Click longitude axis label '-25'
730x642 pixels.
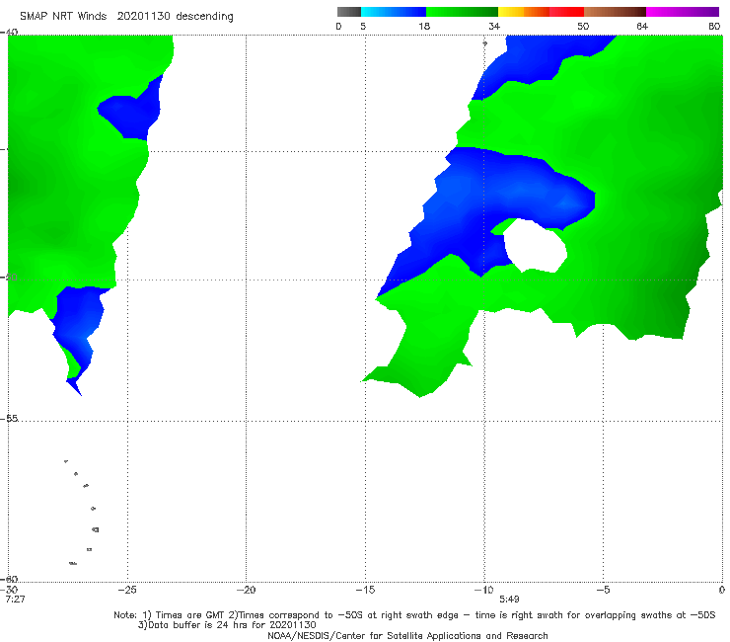coord(127,590)
